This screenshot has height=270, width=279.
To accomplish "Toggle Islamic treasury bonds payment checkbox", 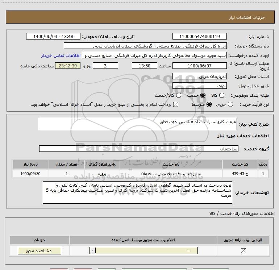I will [176, 104].
